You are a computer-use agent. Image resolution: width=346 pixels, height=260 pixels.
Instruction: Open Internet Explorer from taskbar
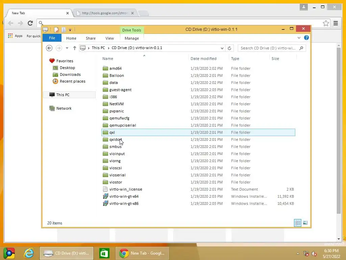29,253
